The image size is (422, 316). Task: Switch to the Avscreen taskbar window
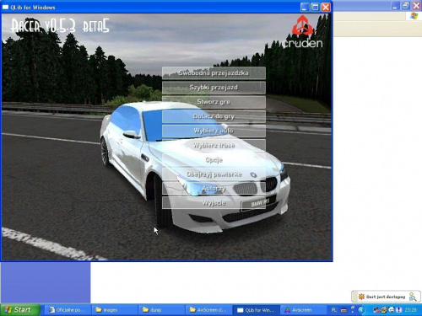[302, 310]
